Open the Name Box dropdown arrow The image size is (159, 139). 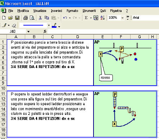(28, 32)
